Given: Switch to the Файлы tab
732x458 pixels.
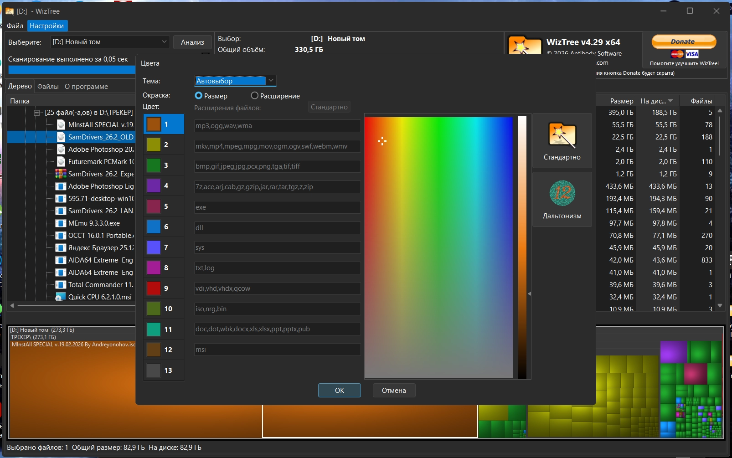Looking at the screenshot, I should point(48,87).
